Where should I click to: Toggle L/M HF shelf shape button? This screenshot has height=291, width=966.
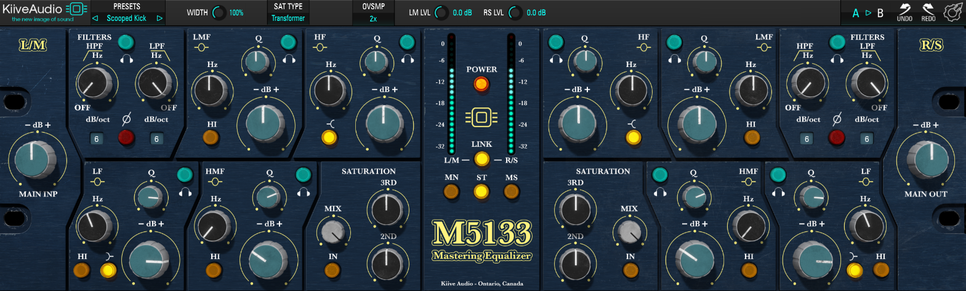point(329,137)
